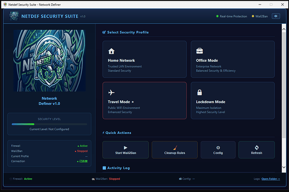
Task: Click the Quick Actions lightning bolt icon
Action: [103, 133]
